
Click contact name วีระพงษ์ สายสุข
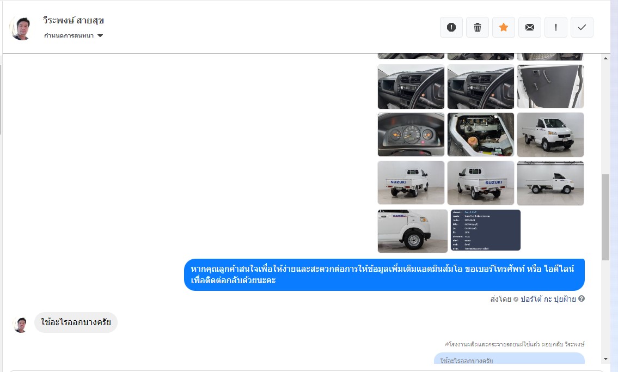pyautogui.click(x=74, y=21)
